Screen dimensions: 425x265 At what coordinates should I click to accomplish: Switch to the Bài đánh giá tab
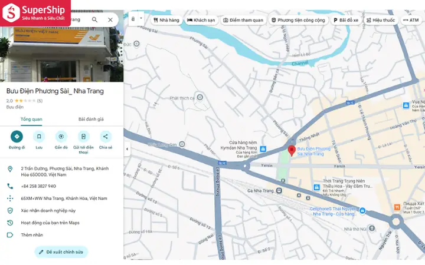point(91,119)
